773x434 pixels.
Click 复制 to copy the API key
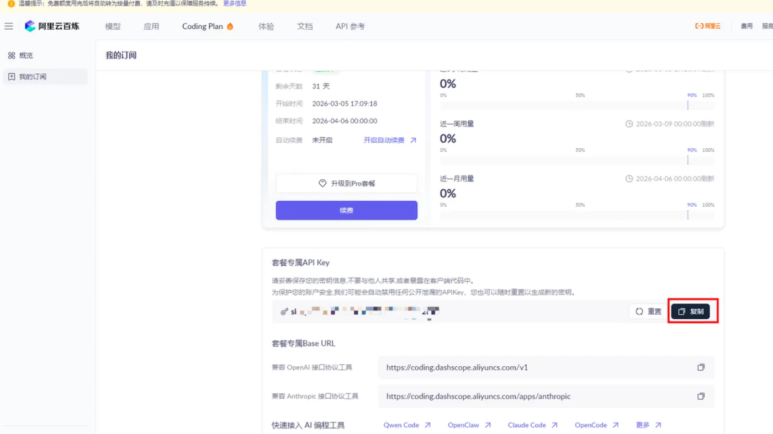click(691, 312)
